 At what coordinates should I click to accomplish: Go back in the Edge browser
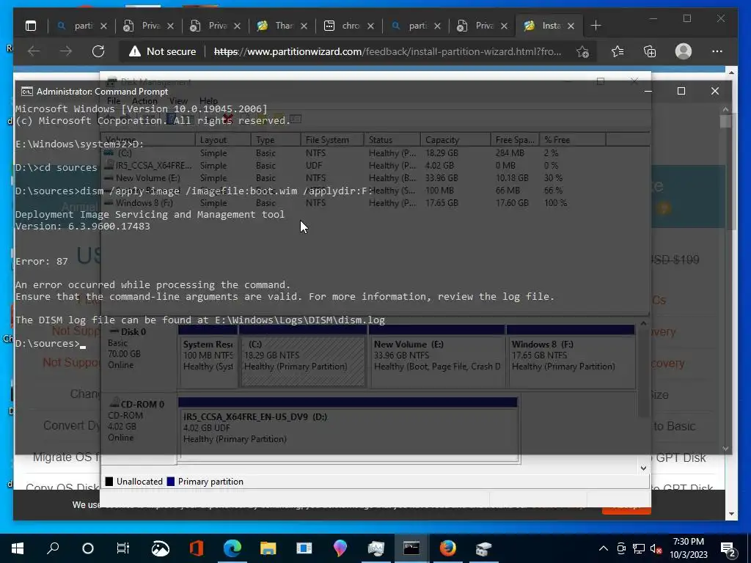coord(34,51)
